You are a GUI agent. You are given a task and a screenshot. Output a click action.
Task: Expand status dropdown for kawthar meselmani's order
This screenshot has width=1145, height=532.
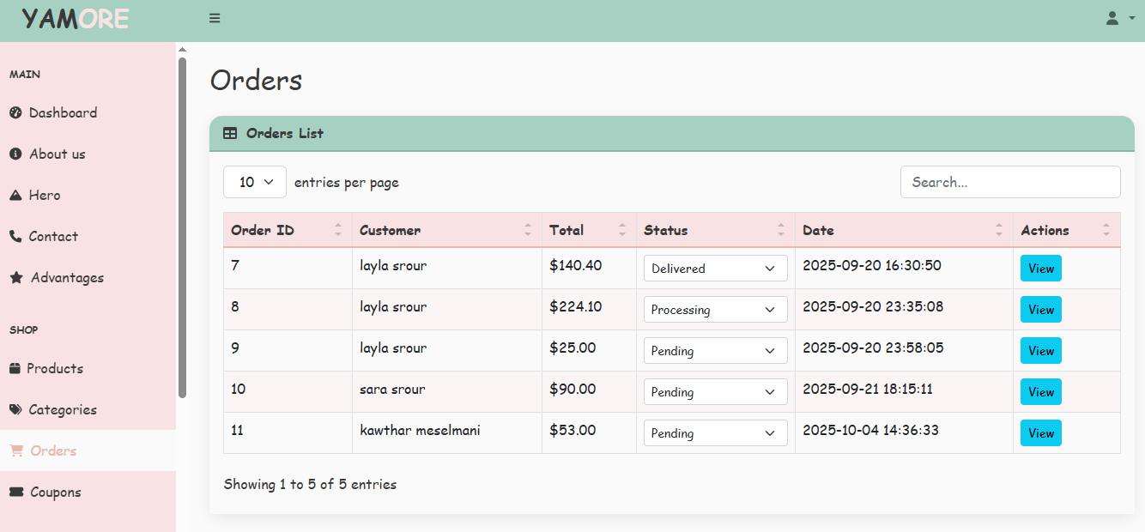(715, 433)
